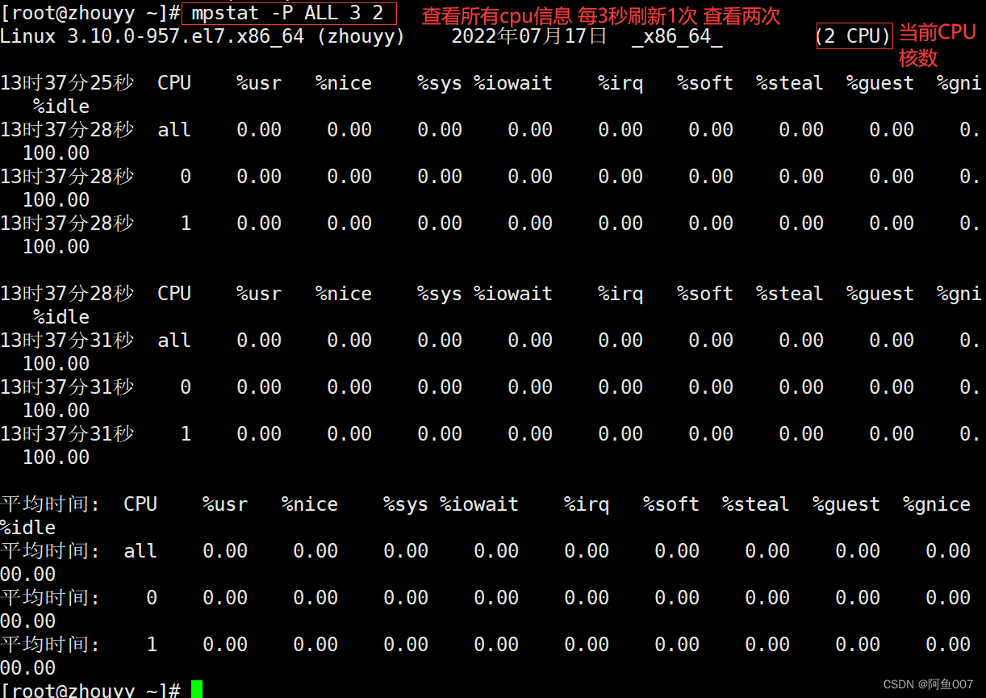Click the 平均时间 average row label
986x698 pixels.
(50, 503)
